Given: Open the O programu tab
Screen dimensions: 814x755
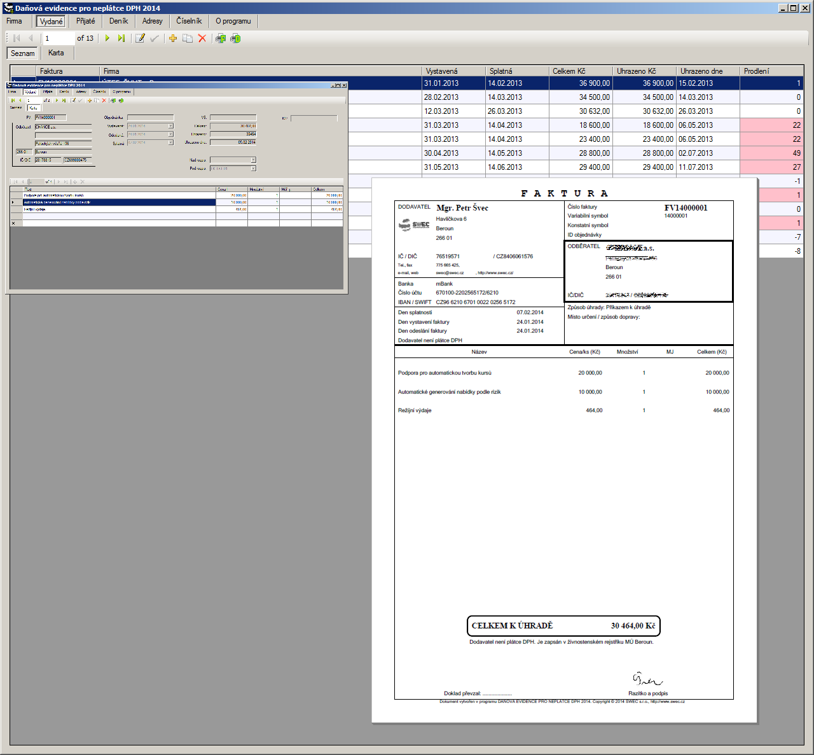Looking at the screenshot, I should [x=233, y=21].
